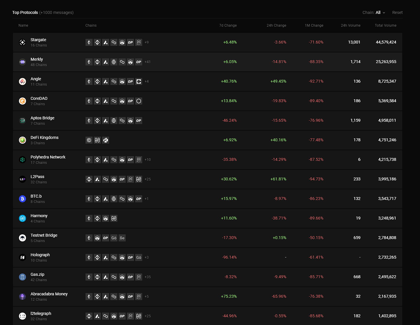This screenshot has height=325, width=420.
Task: Click the Harmony protocol logo icon
Action: coord(22,218)
